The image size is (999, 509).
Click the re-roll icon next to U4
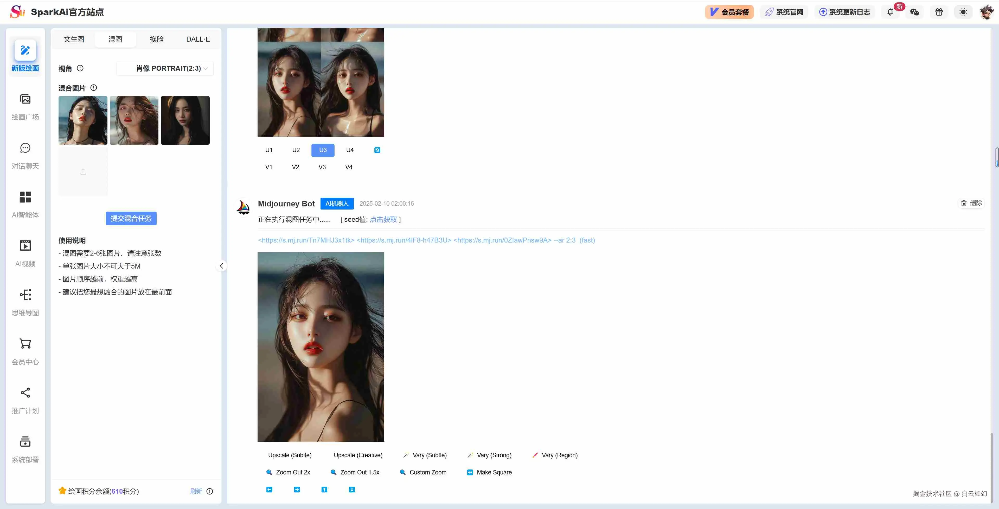377,150
